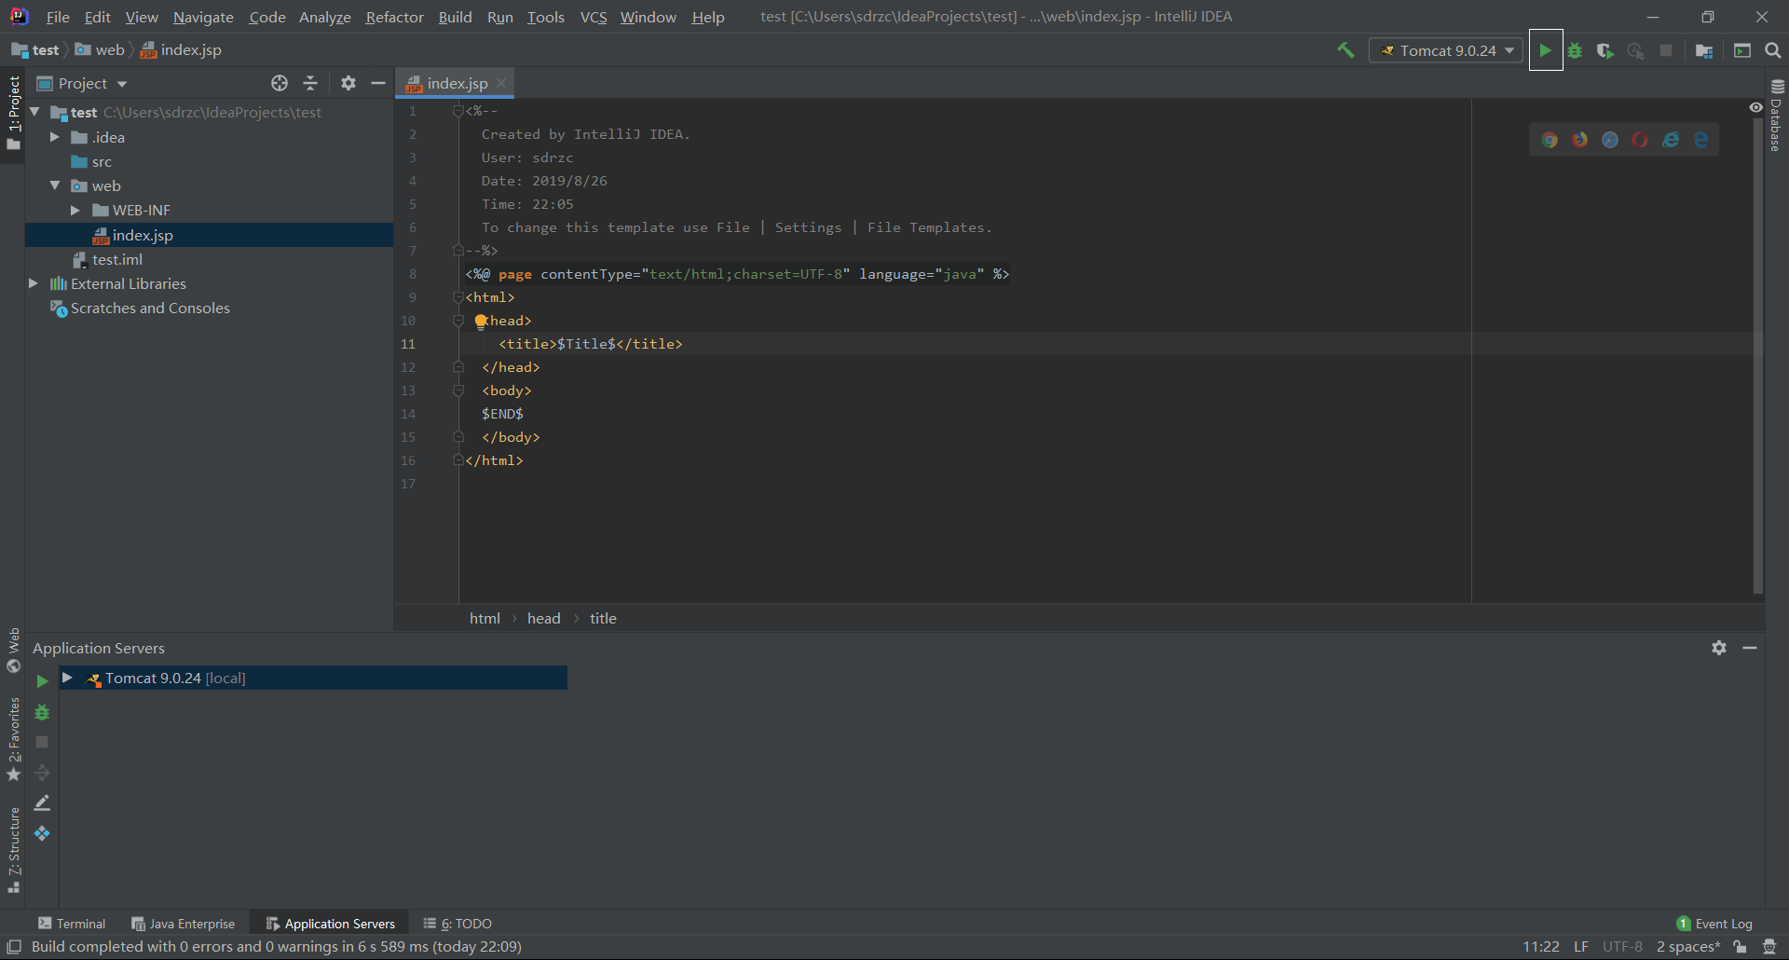The height and width of the screenshot is (960, 1789).
Task: Open Project panel settings gear
Action: [x=348, y=83]
